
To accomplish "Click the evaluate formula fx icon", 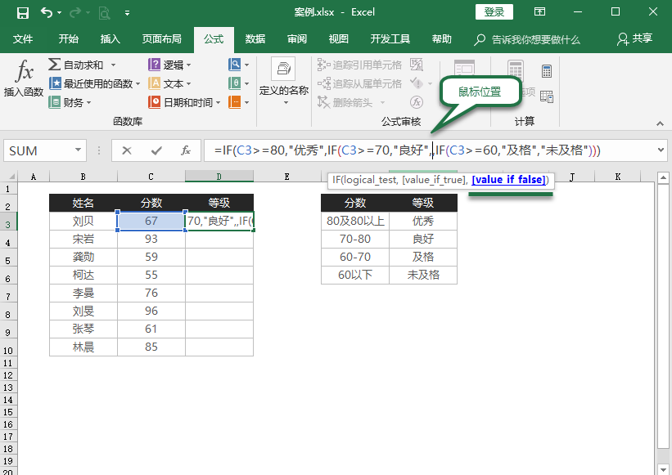I will coord(416,102).
